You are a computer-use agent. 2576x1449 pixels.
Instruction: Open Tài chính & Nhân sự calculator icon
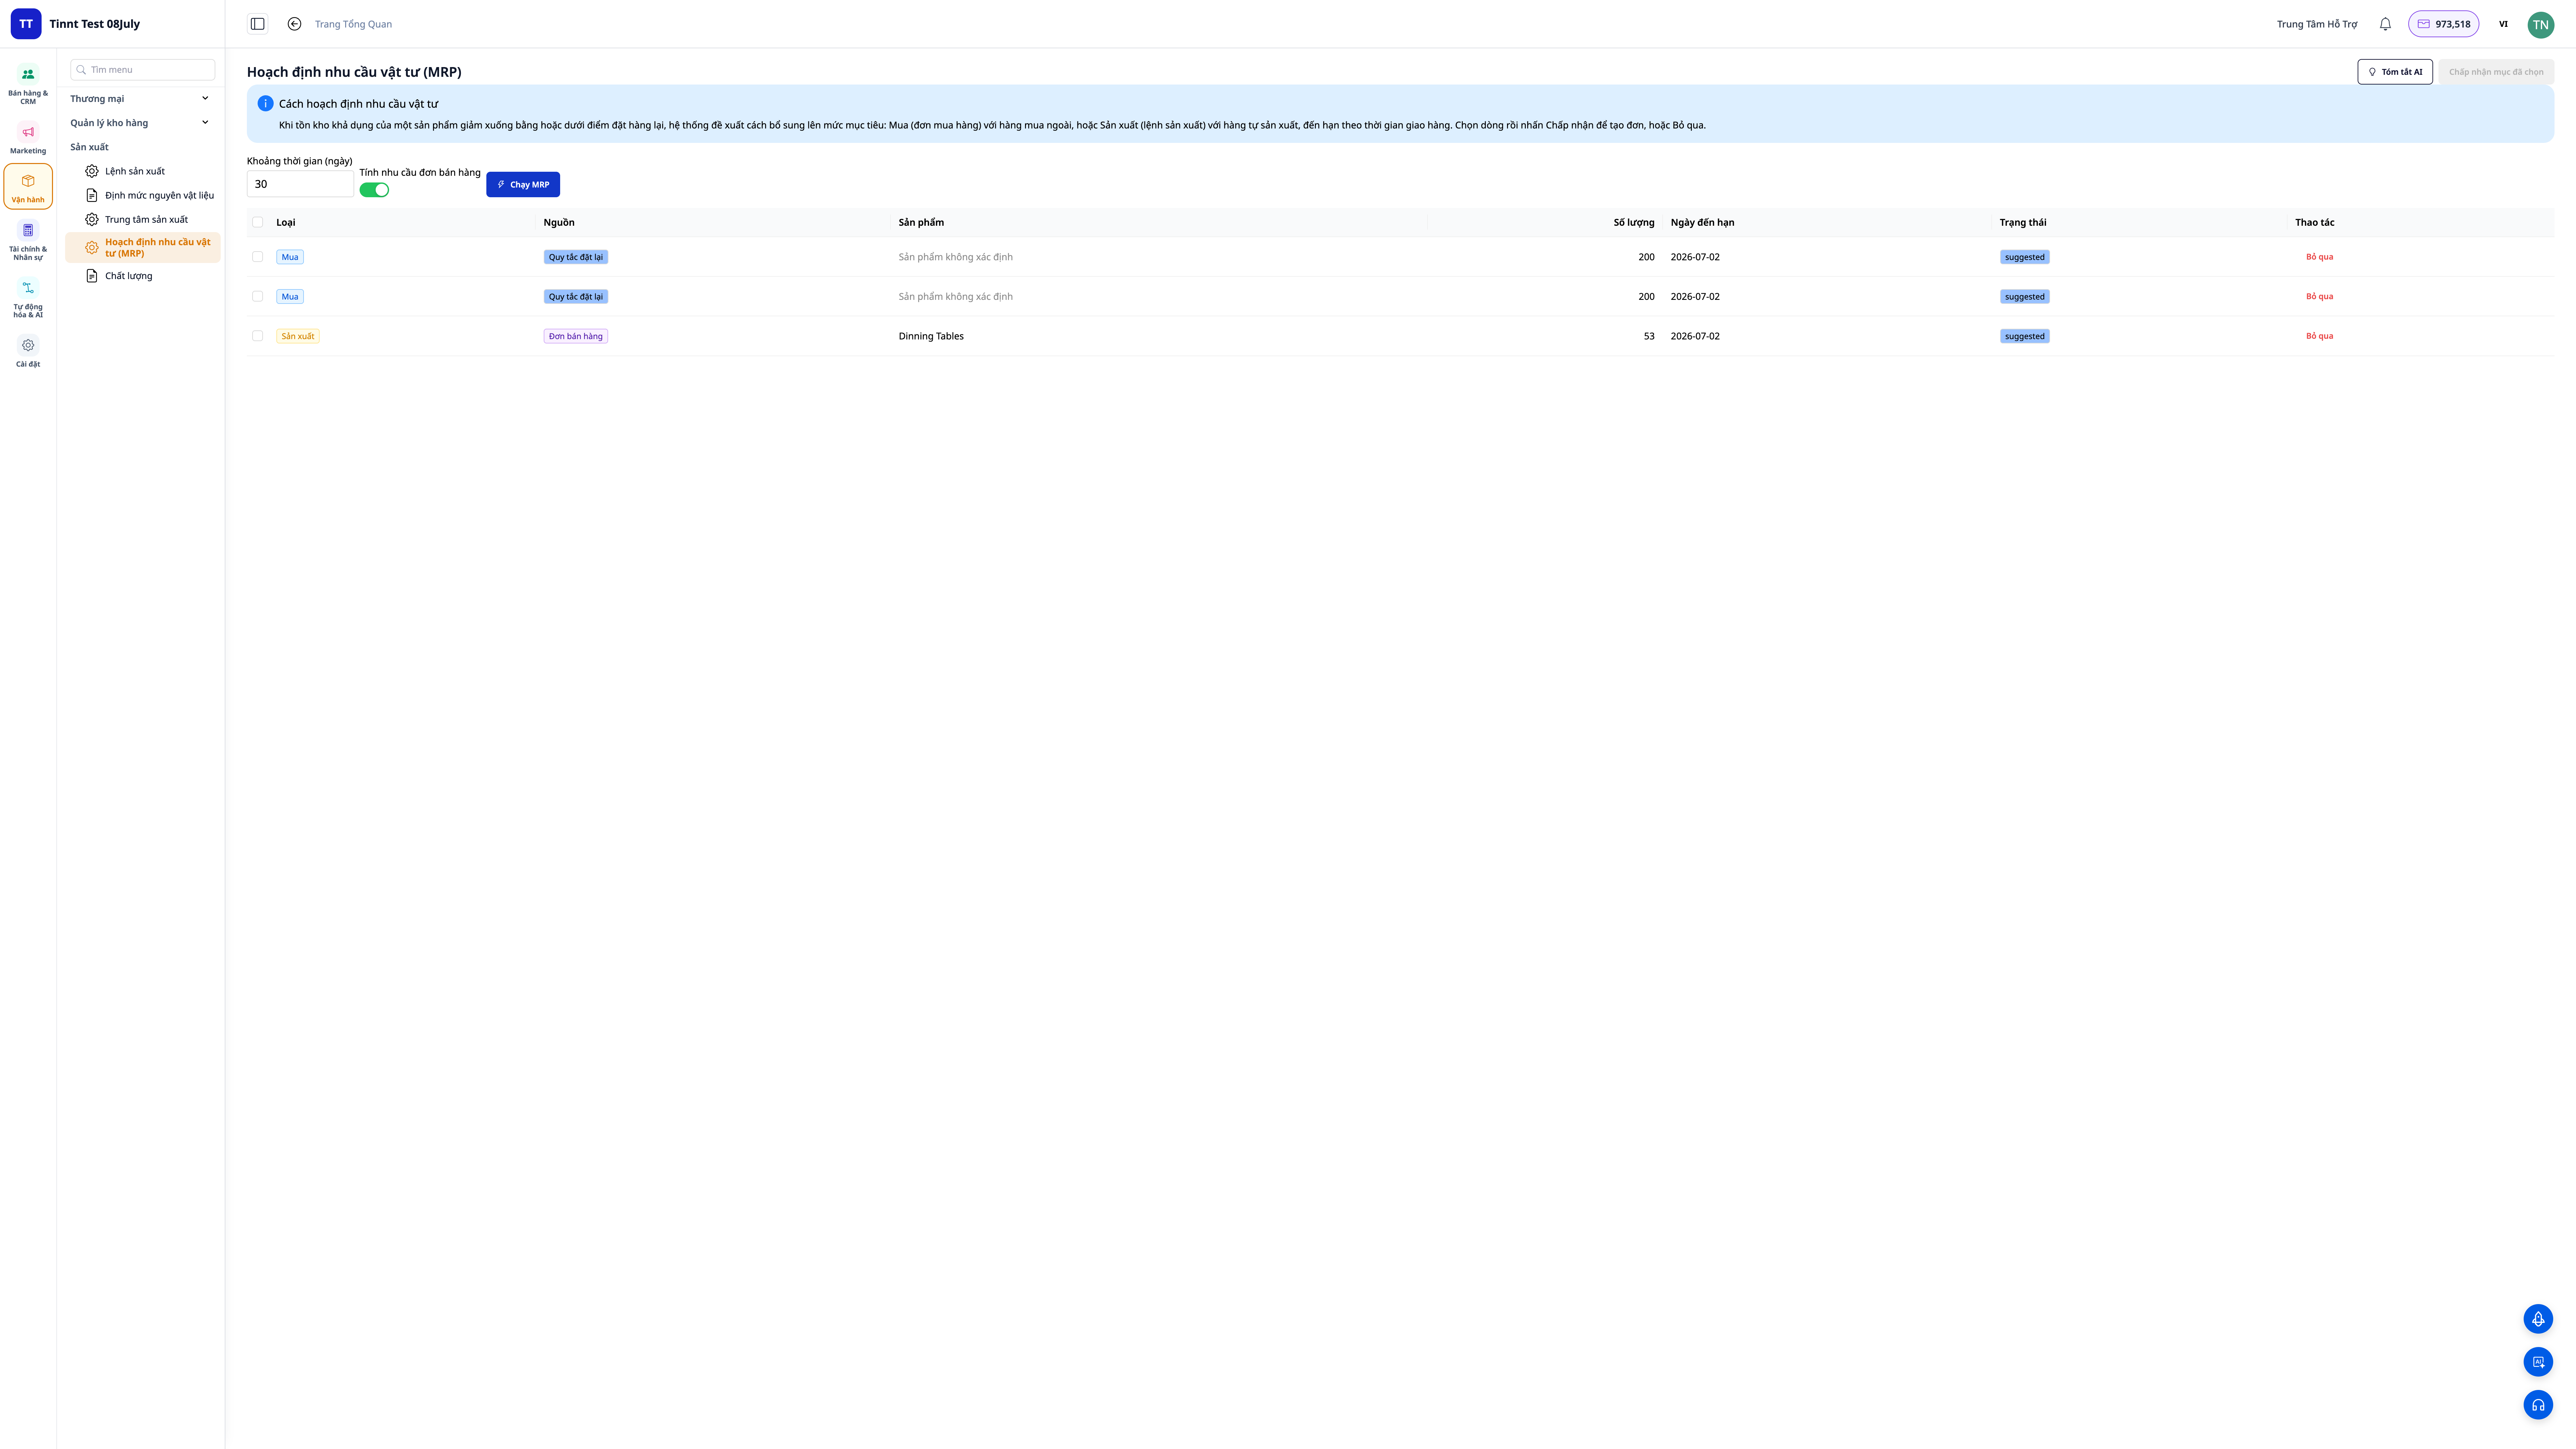click(28, 230)
